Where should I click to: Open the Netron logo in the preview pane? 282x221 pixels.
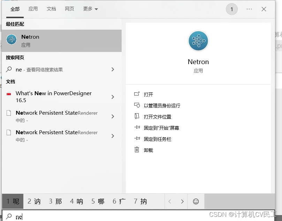tap(198, 41)
